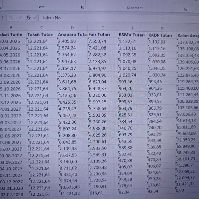Click cell with value 97.036,43
Image resolution: width=199 pixels, height=199 pixels.
[188, 114]
